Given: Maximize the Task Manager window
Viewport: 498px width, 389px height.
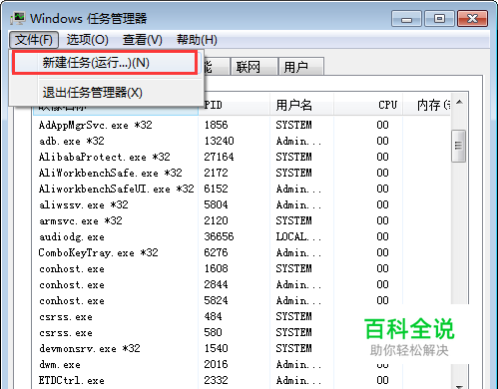Looking at the screenshot, I should pos(439,19).
